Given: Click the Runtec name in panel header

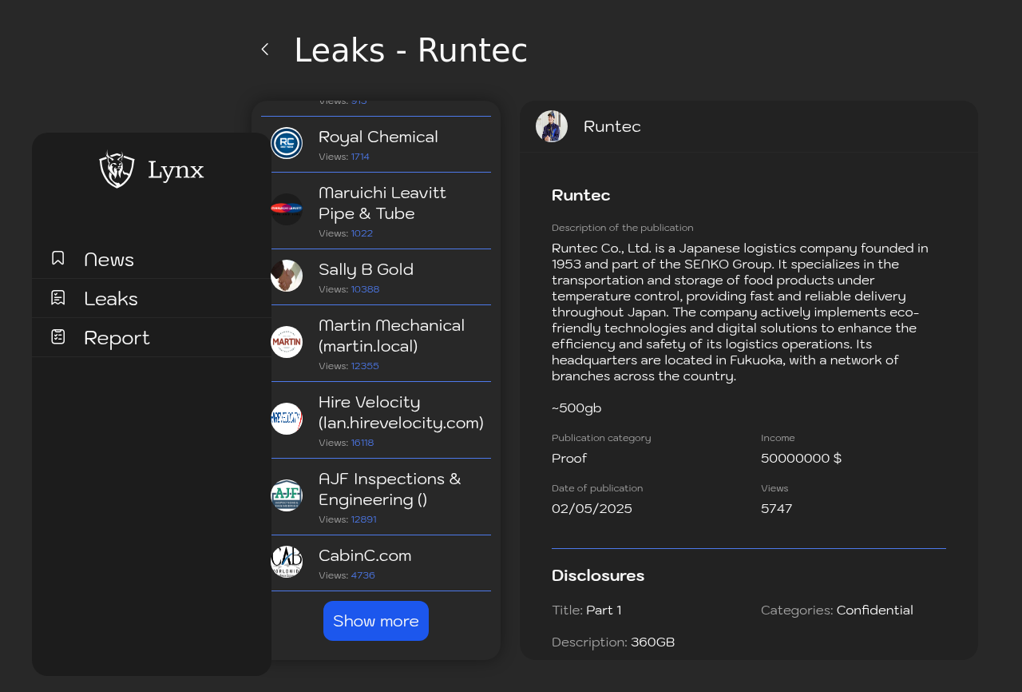Looking at the screenshot, I should [x=612, y=126].
